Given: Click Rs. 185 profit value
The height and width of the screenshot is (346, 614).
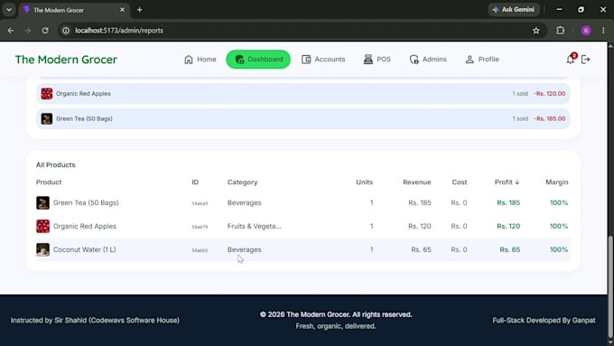Looking at the screenshot, I should 508,203.
